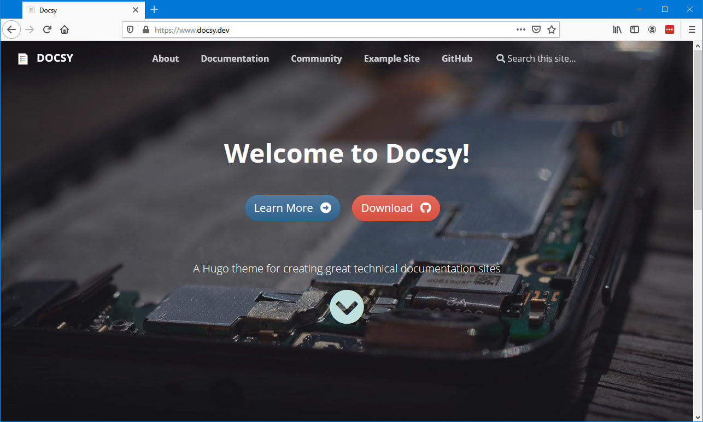Show the sidebars panel icon
The image size is (703, 422).
(x=635, y=29)
